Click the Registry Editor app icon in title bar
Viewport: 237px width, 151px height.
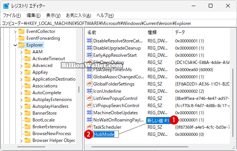(6, 6)
